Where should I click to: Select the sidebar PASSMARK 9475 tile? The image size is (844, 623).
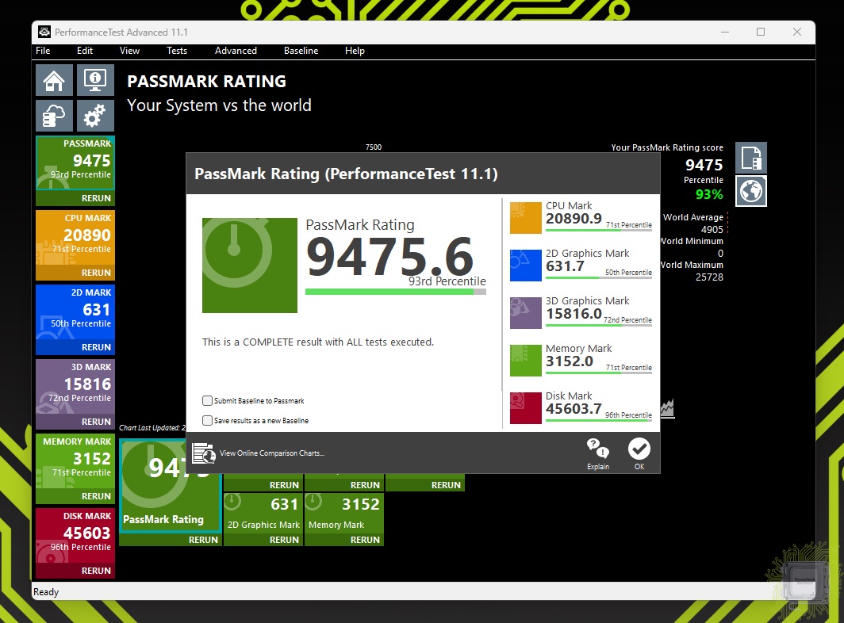click(x=75, y=163)
